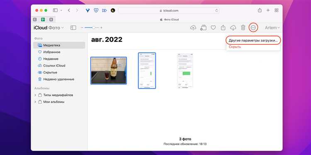
Task: Mark selection as favorite with heart icon
Action: point(213,28)
